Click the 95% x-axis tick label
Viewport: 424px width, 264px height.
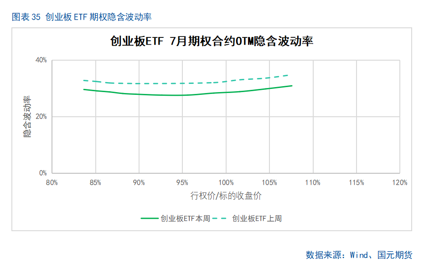pyautogui.click(x=182, y=182)
